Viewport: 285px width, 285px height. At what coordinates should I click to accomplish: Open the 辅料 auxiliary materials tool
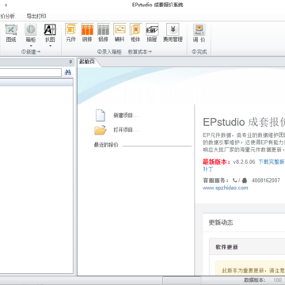pyautogui.click(x=120, y=33)
